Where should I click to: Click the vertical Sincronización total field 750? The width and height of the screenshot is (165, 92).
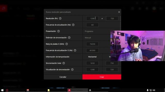(x=112, y=63)
